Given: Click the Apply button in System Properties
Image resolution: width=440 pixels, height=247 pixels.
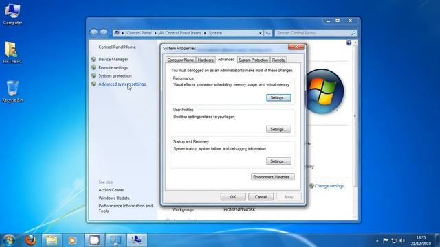Looking at the screenshot, I should pyautogui.click(x=289, y=197).
